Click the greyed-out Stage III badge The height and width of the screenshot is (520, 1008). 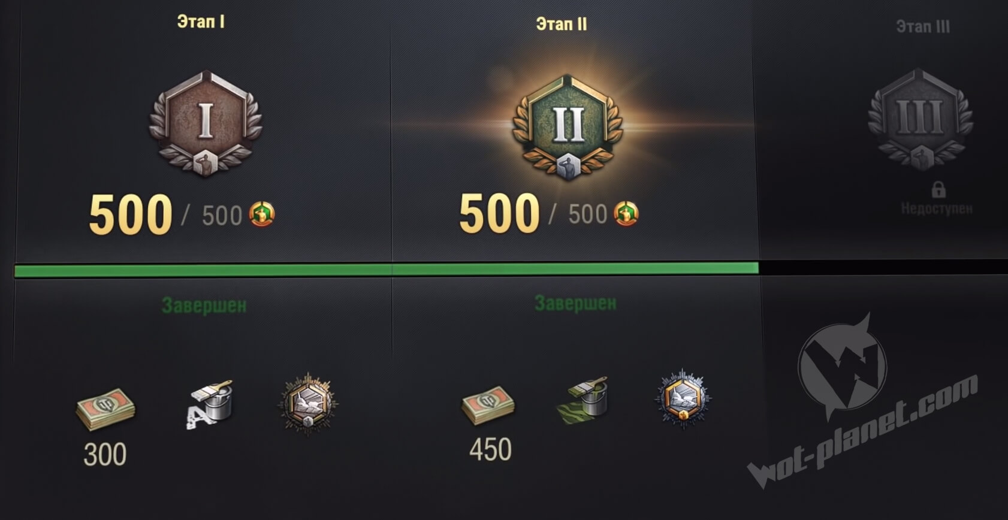[921, 119]
